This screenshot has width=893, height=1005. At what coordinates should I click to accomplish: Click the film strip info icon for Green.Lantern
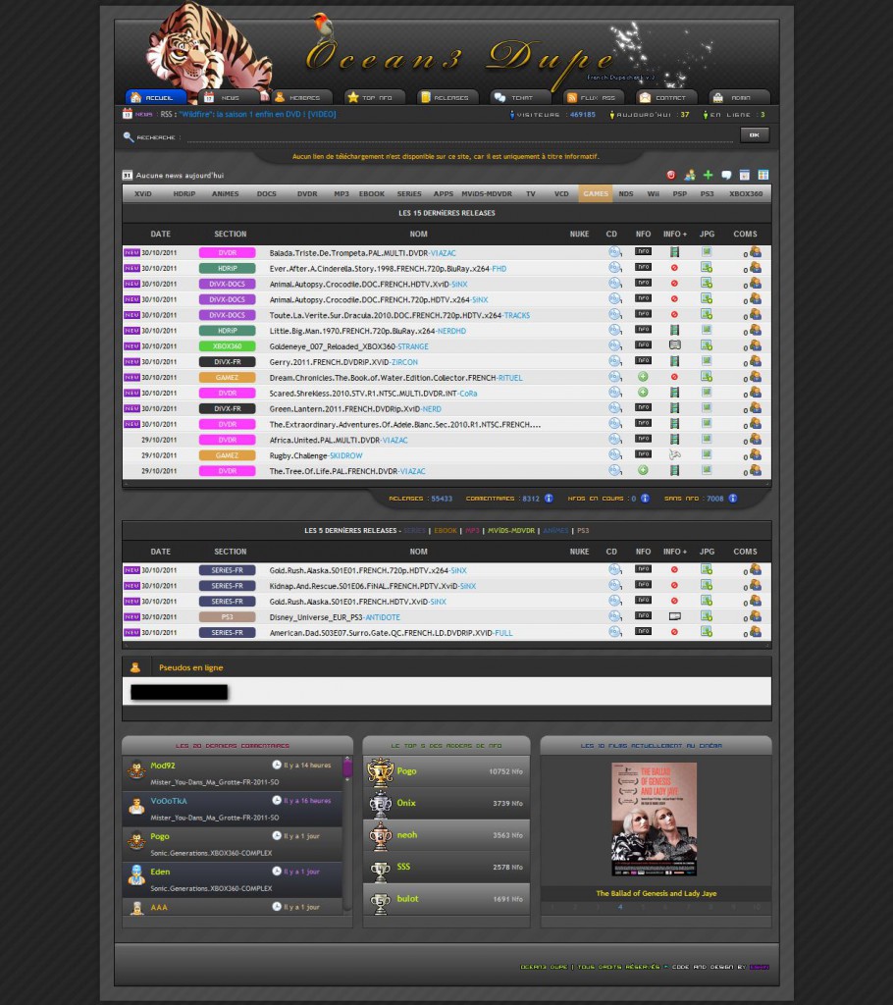674,407
